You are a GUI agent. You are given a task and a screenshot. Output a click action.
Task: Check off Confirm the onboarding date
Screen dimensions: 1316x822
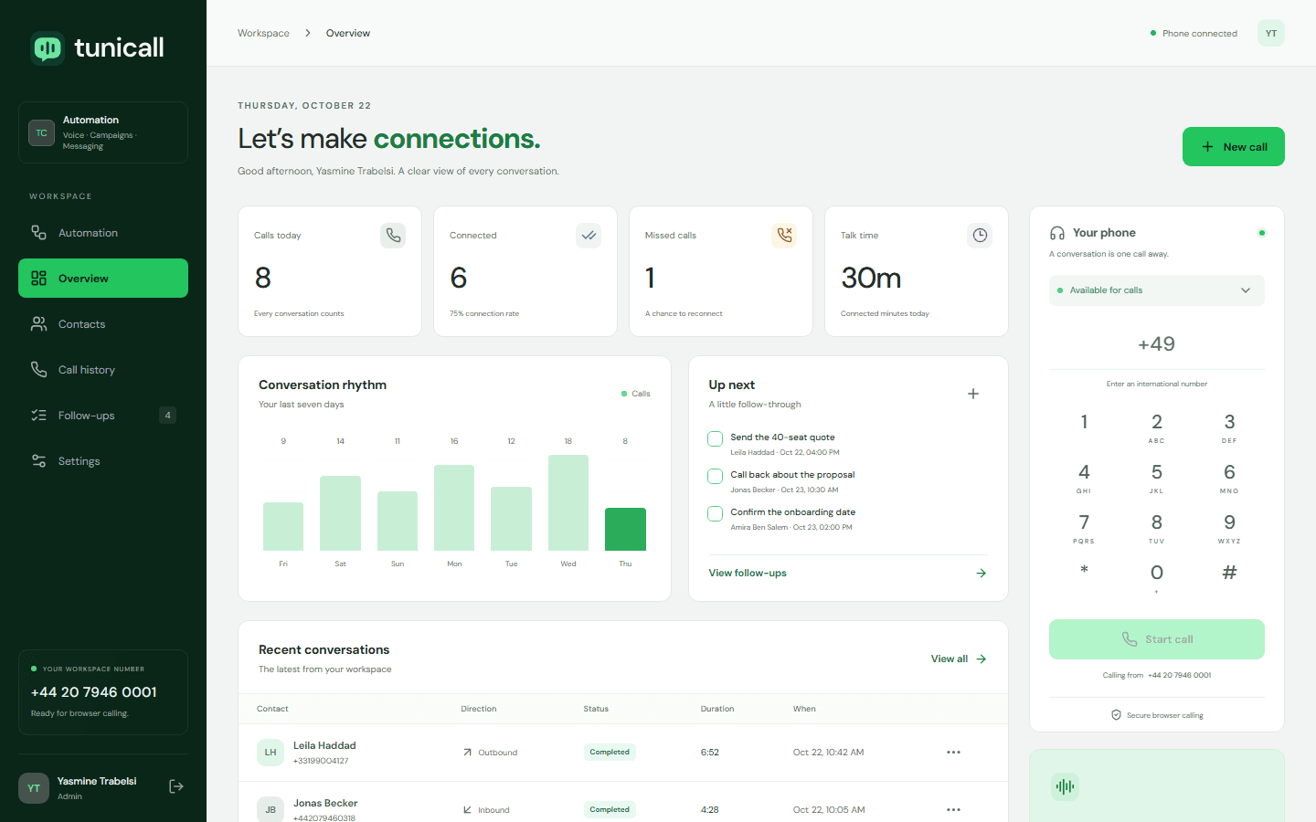coord(716,513)
